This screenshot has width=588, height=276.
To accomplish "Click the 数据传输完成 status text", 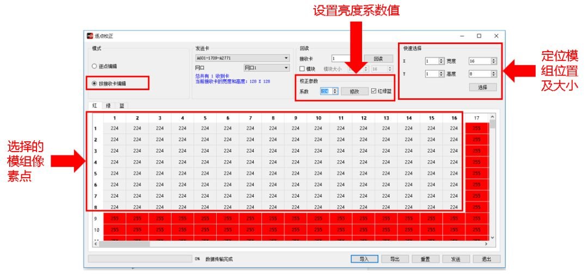I will click(x=219, y=259).
